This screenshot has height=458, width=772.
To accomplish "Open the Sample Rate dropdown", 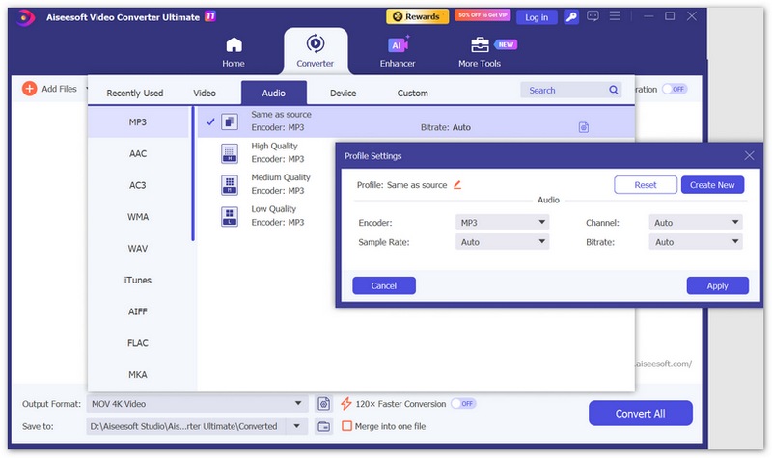I will (x=502, y=242).
